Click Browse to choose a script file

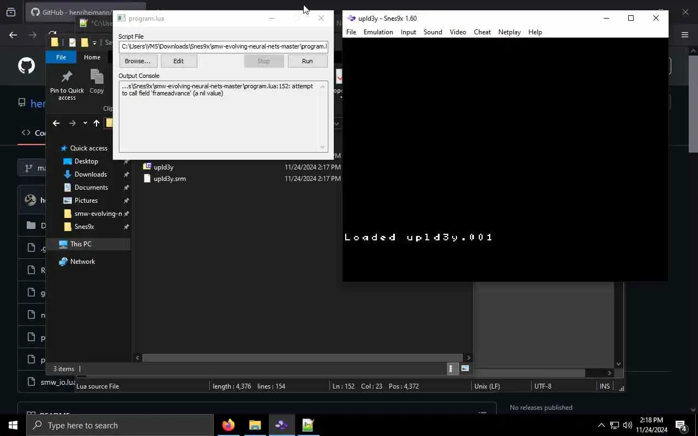[x=137, y=61]
